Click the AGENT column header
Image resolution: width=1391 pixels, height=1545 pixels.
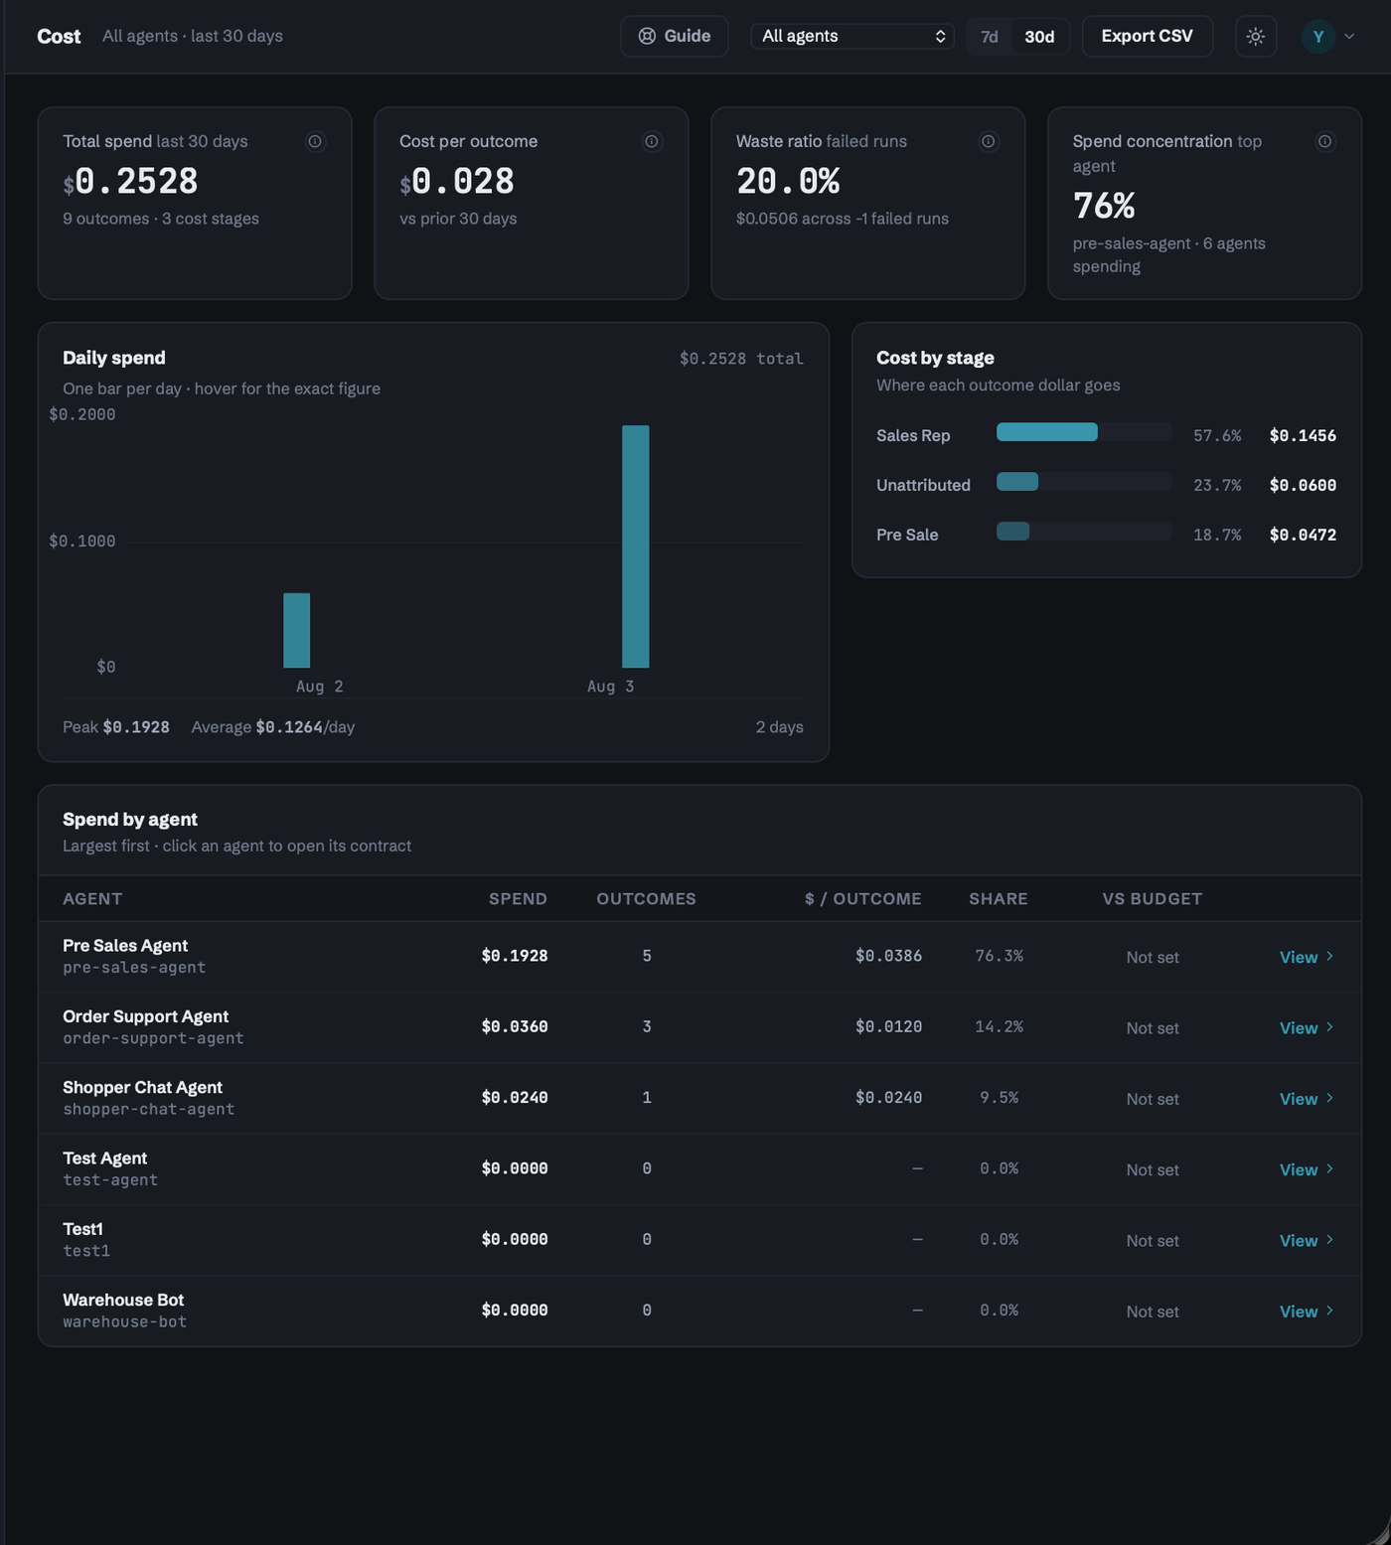pyautogui.click(x=92, y=899)
